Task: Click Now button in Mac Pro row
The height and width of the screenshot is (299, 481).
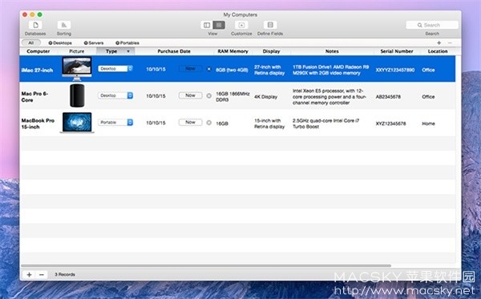Action: tap(190, 95)
